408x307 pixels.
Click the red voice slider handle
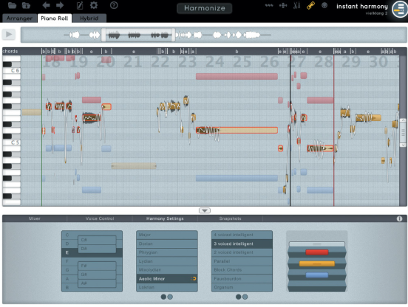tap(316, 252)
